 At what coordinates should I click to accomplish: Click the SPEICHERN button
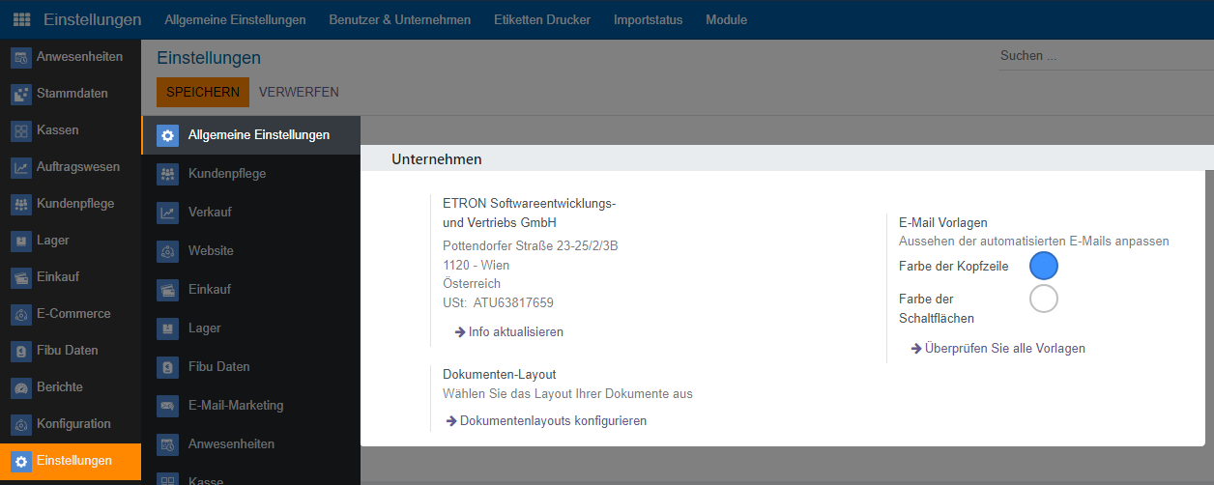pos(202,92)
